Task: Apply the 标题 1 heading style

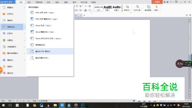Action: (108, 8)
